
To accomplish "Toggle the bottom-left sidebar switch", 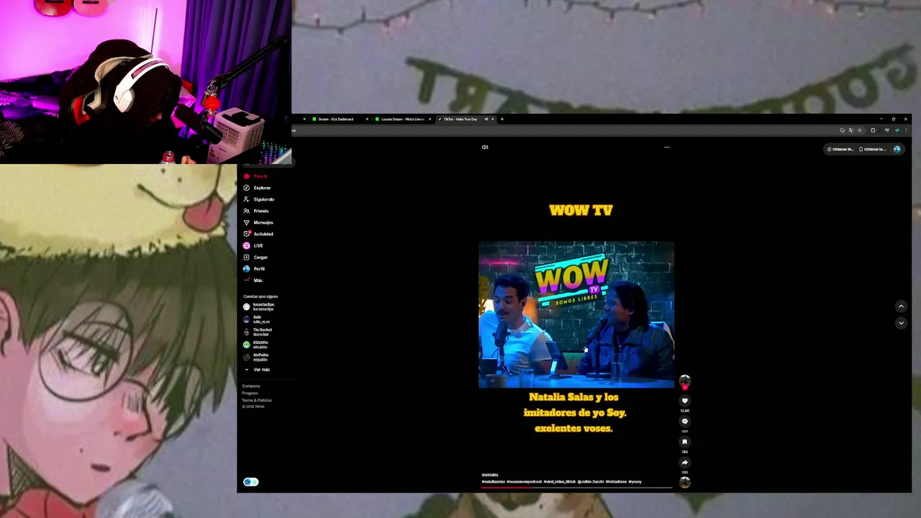I will tap(250, 482).
